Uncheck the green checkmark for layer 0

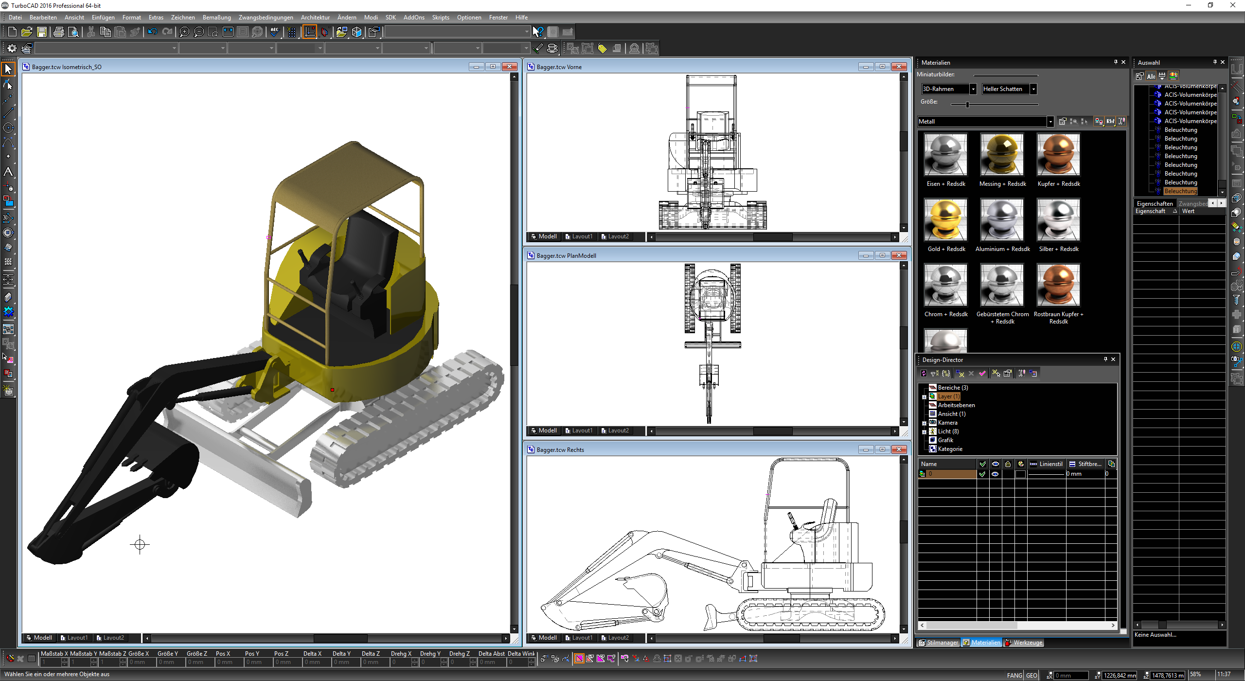[x=983, y=474]
